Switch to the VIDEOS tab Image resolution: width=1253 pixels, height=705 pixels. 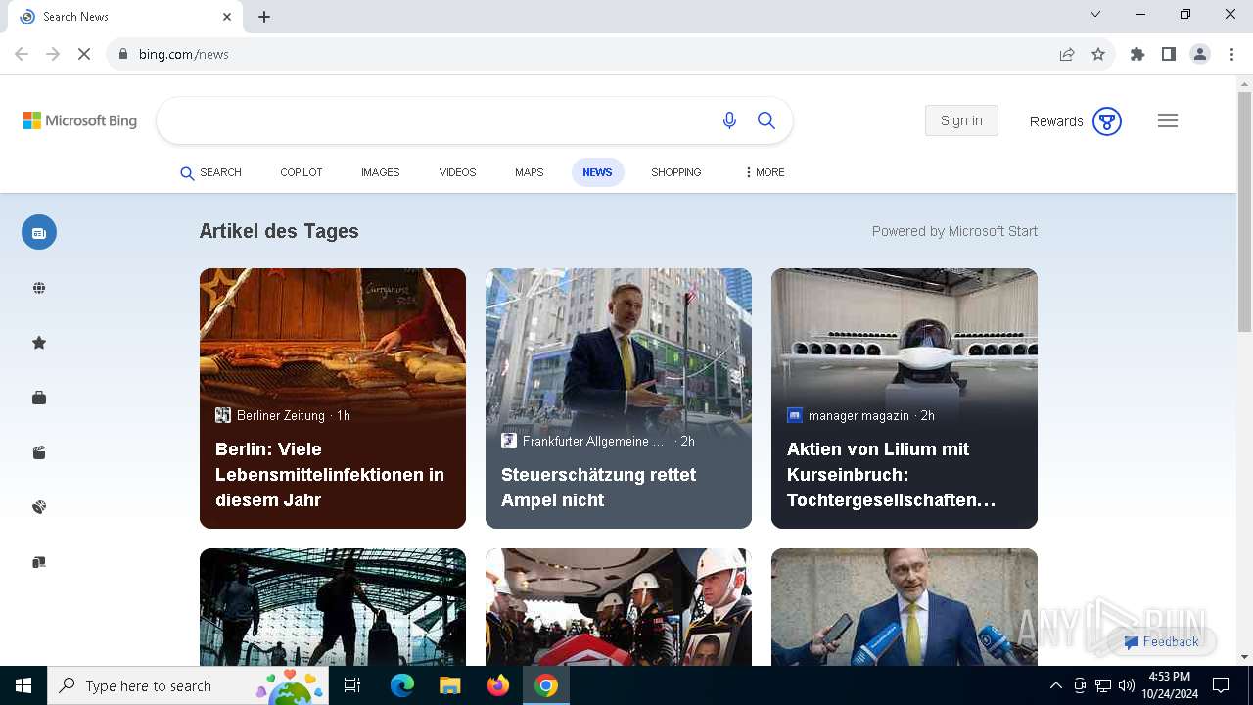[x=457, y=172]
